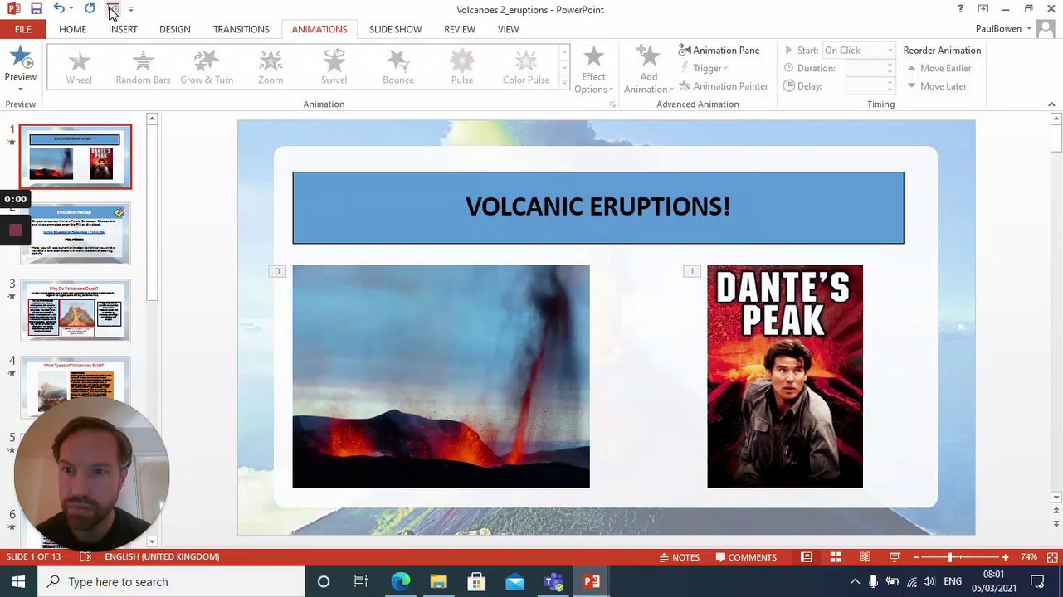The width and height of the screenshot is (1063, 597).
Task: Select the VOLCANIC ERUPTIONS! title box
Action: pyautogui.click(x=597, y=207)
